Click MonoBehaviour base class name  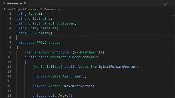pyautogui.click(x=85, y=57)
